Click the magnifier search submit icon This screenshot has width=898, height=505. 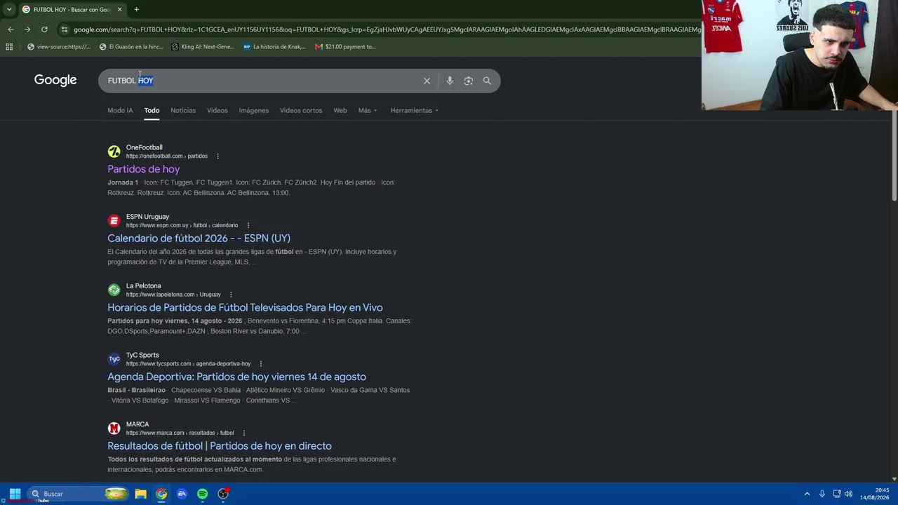(487, 81)
